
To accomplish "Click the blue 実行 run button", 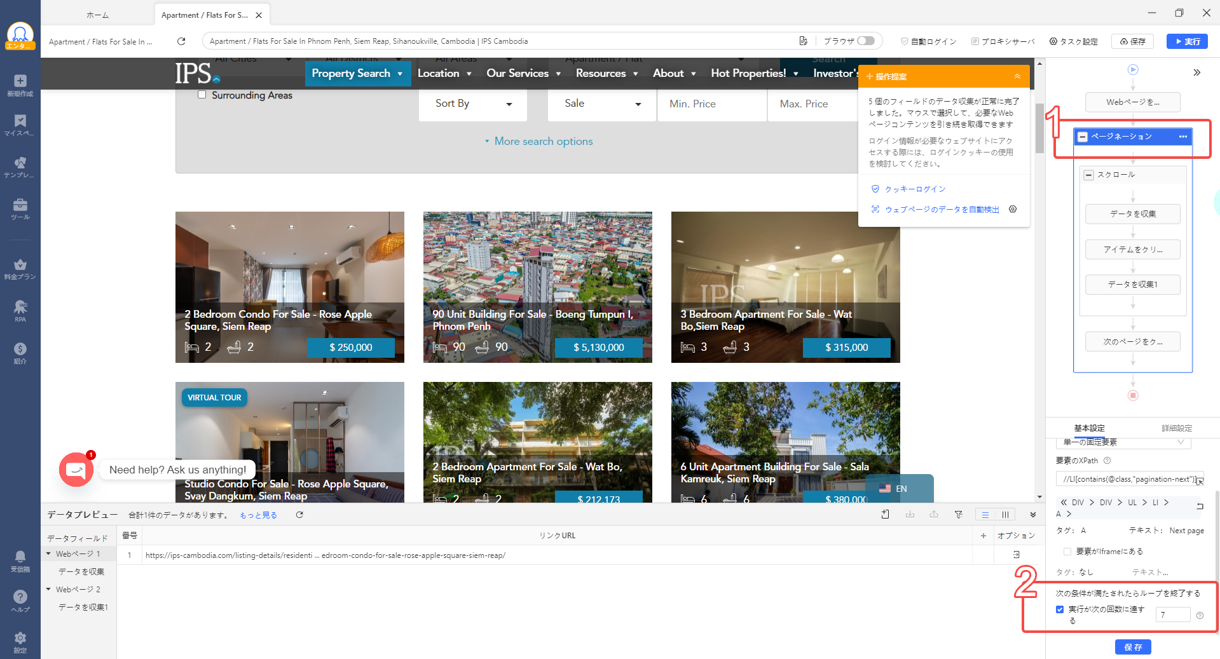I will (1187, 41).
